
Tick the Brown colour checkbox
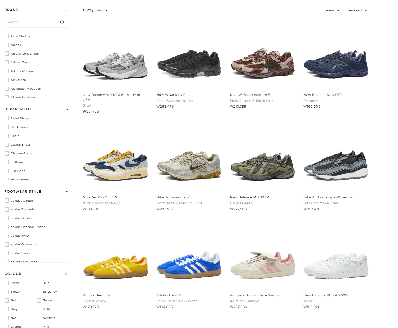coord(7,292)
